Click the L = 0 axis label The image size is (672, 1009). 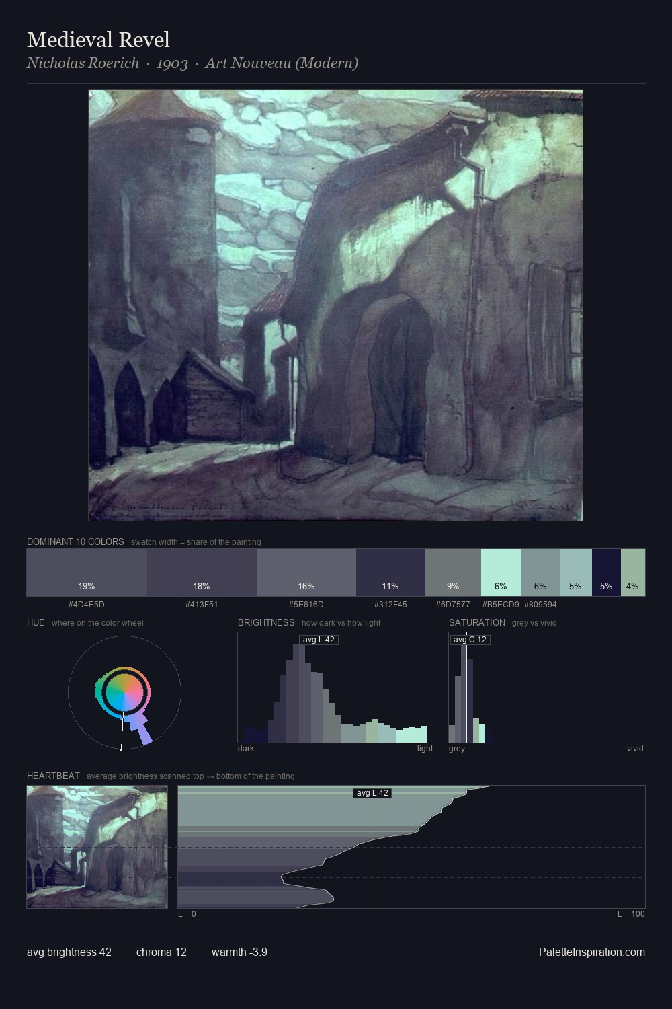(187, 913)
